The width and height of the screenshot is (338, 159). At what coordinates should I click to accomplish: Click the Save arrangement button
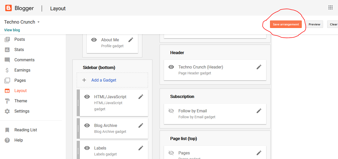[286, 24]
